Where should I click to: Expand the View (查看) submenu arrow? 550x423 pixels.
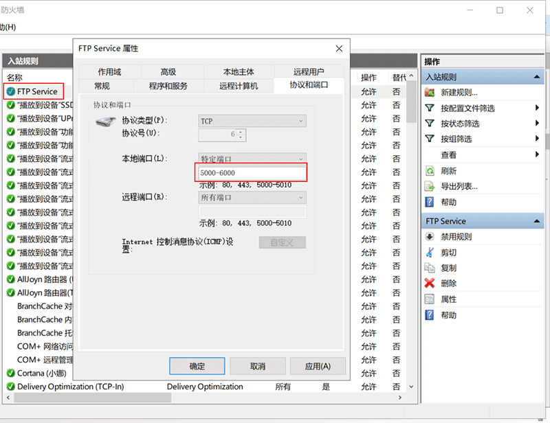coord(537,155)
